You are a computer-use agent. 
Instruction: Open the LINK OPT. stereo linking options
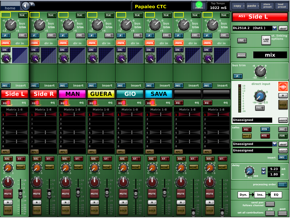pyautogui.click(x=266, y=40)
